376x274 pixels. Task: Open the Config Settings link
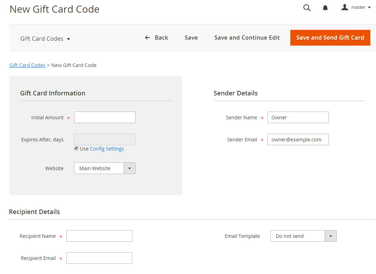(x=107, y=149)
